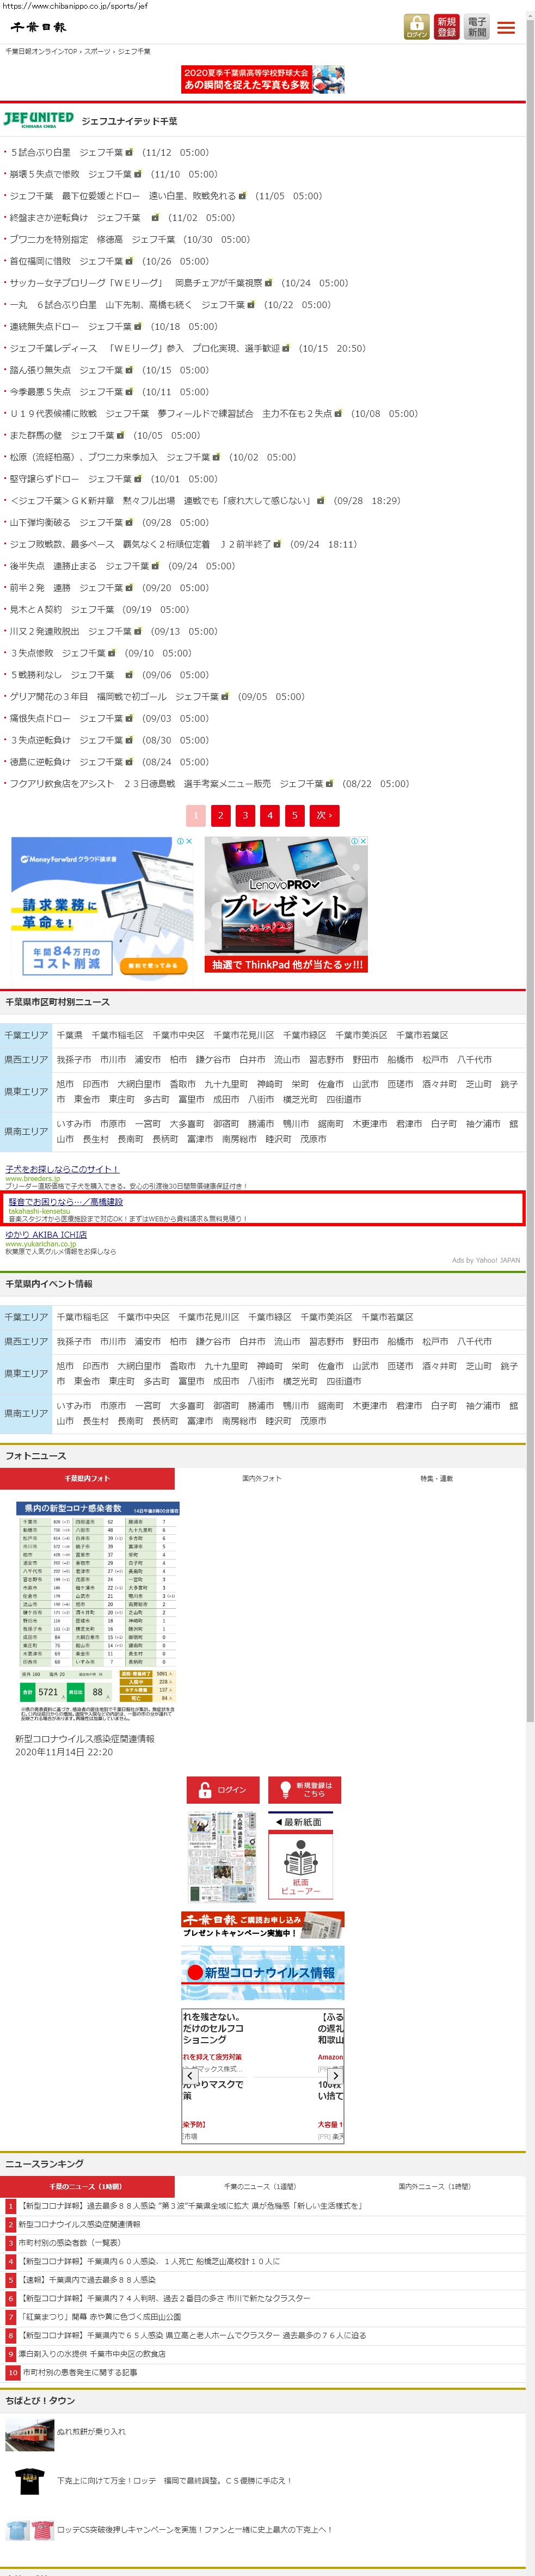Click the 新型コロナウイルス情報 banner

[x=263, y=1972]
